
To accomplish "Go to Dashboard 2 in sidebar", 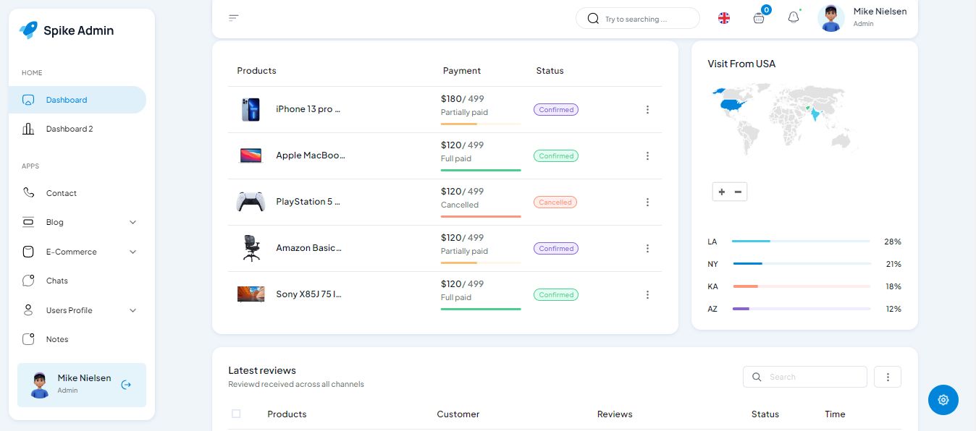I will [70, 129].
